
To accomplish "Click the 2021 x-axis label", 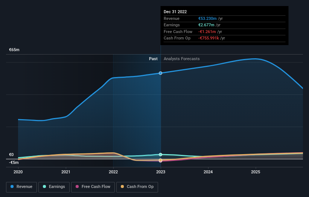I will [x=65, y=172].
